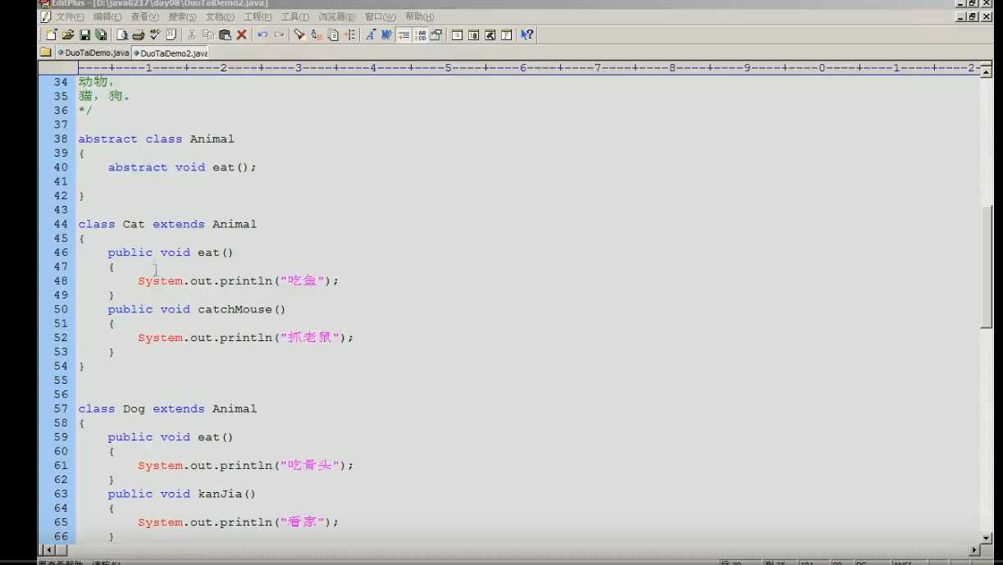Open the 编辑(E) menu
This screenshot has width=1003, height=565.
click(107, 16)
